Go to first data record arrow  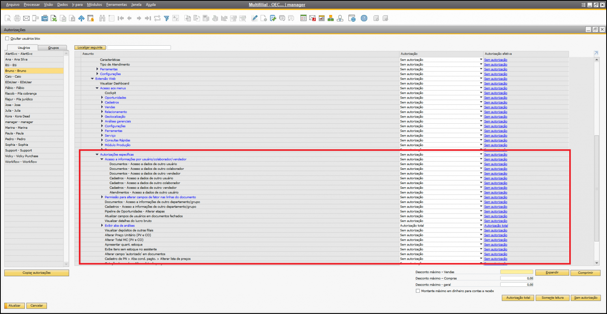121,18
